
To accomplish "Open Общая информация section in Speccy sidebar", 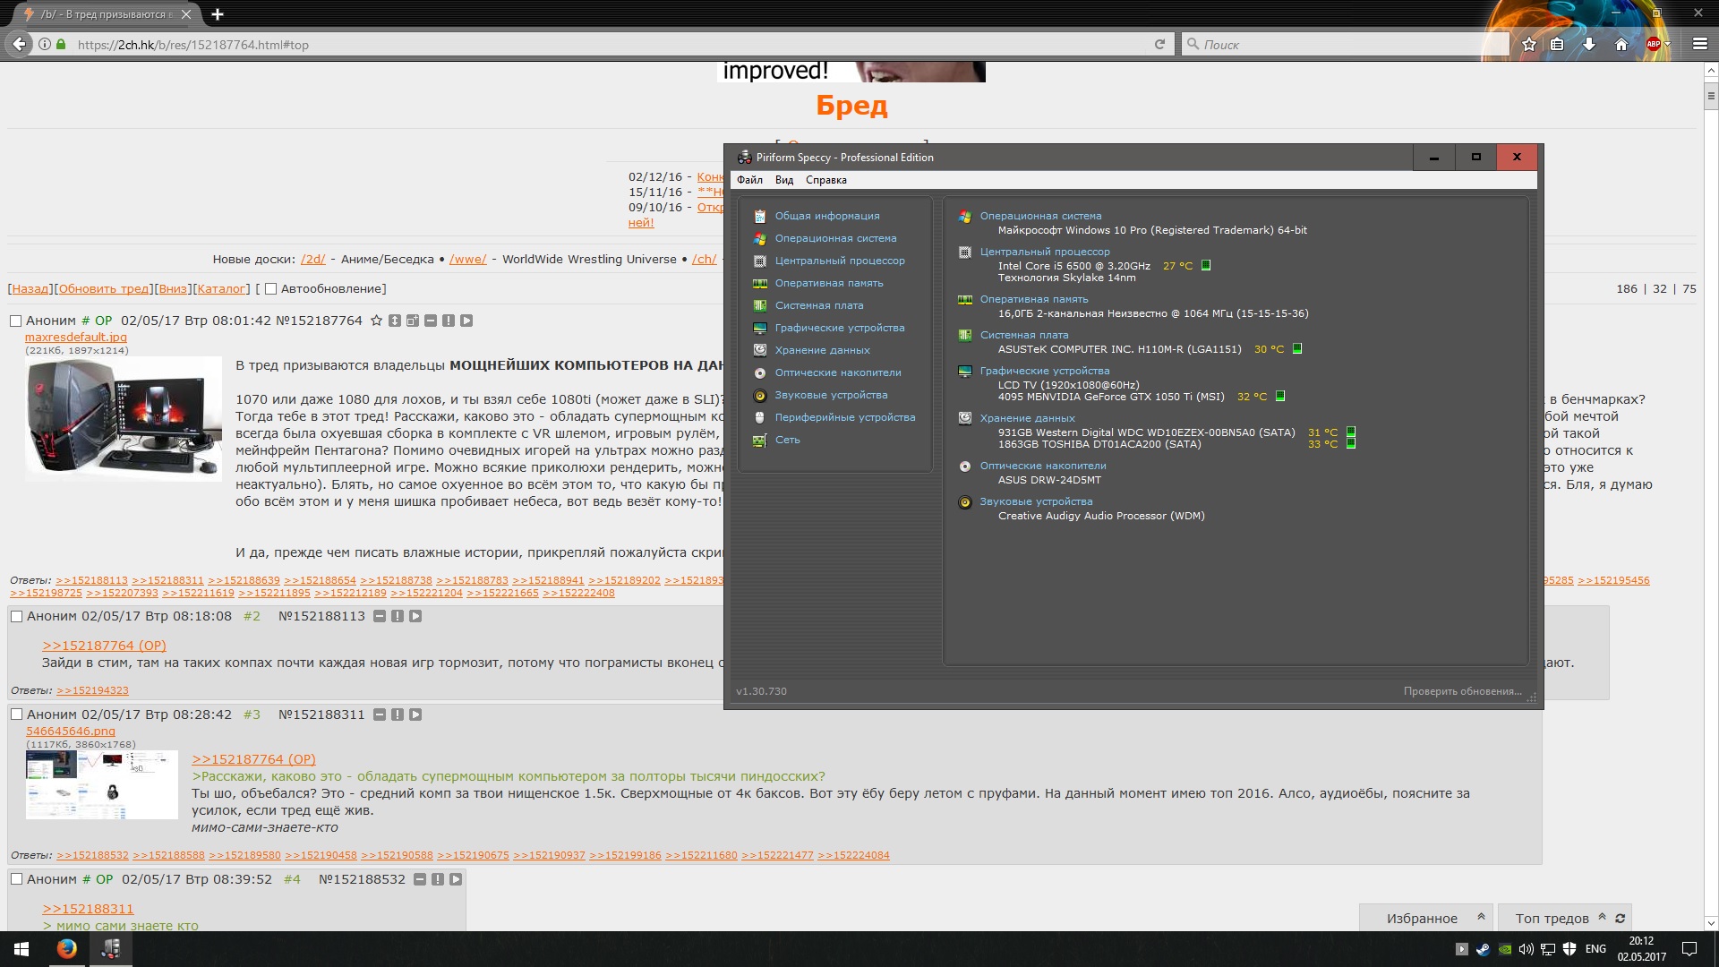I will (x=827, y=216).
